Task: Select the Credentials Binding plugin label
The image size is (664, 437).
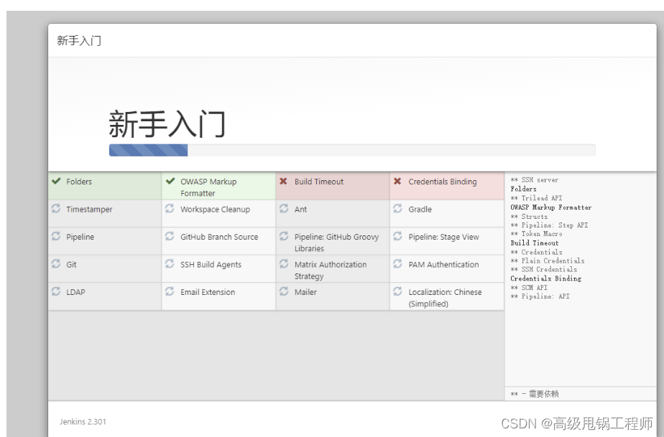Action: pos(443,182)
